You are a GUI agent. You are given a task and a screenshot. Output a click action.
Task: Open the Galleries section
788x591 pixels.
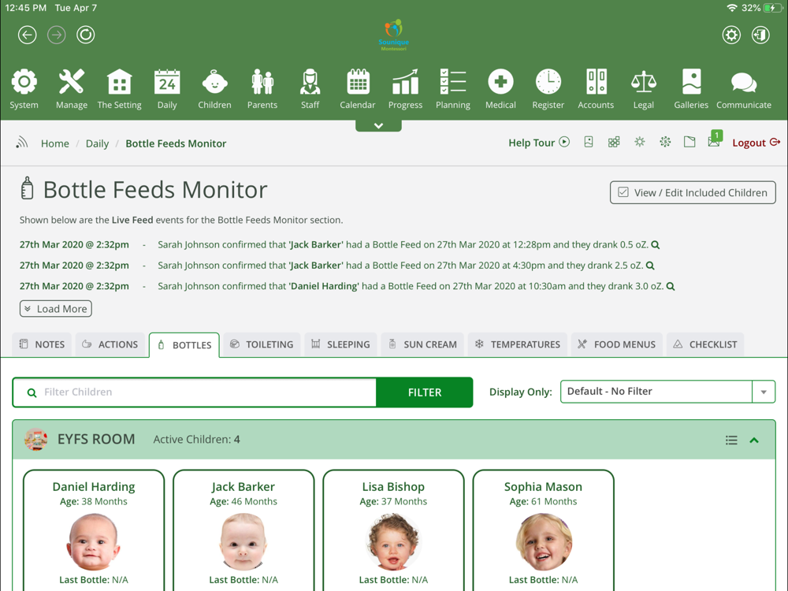click(691, 89)
